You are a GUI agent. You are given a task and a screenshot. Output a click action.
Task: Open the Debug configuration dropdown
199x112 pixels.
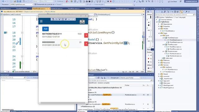[36, 1]
